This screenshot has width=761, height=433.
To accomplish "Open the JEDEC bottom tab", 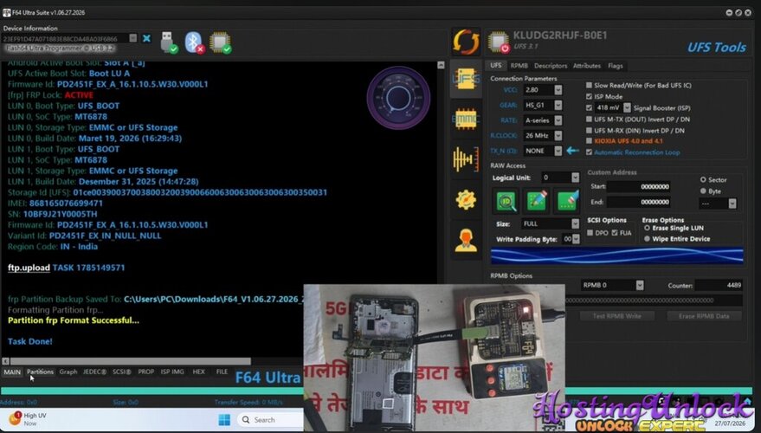I will pyautogui.click(x=94, y=372).
